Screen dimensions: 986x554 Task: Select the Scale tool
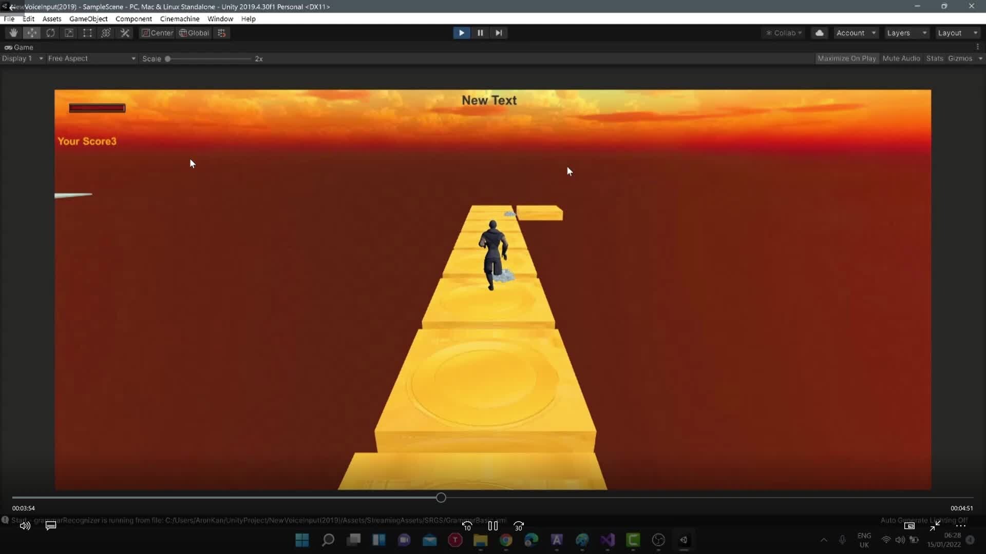click(x=69, y=32)
